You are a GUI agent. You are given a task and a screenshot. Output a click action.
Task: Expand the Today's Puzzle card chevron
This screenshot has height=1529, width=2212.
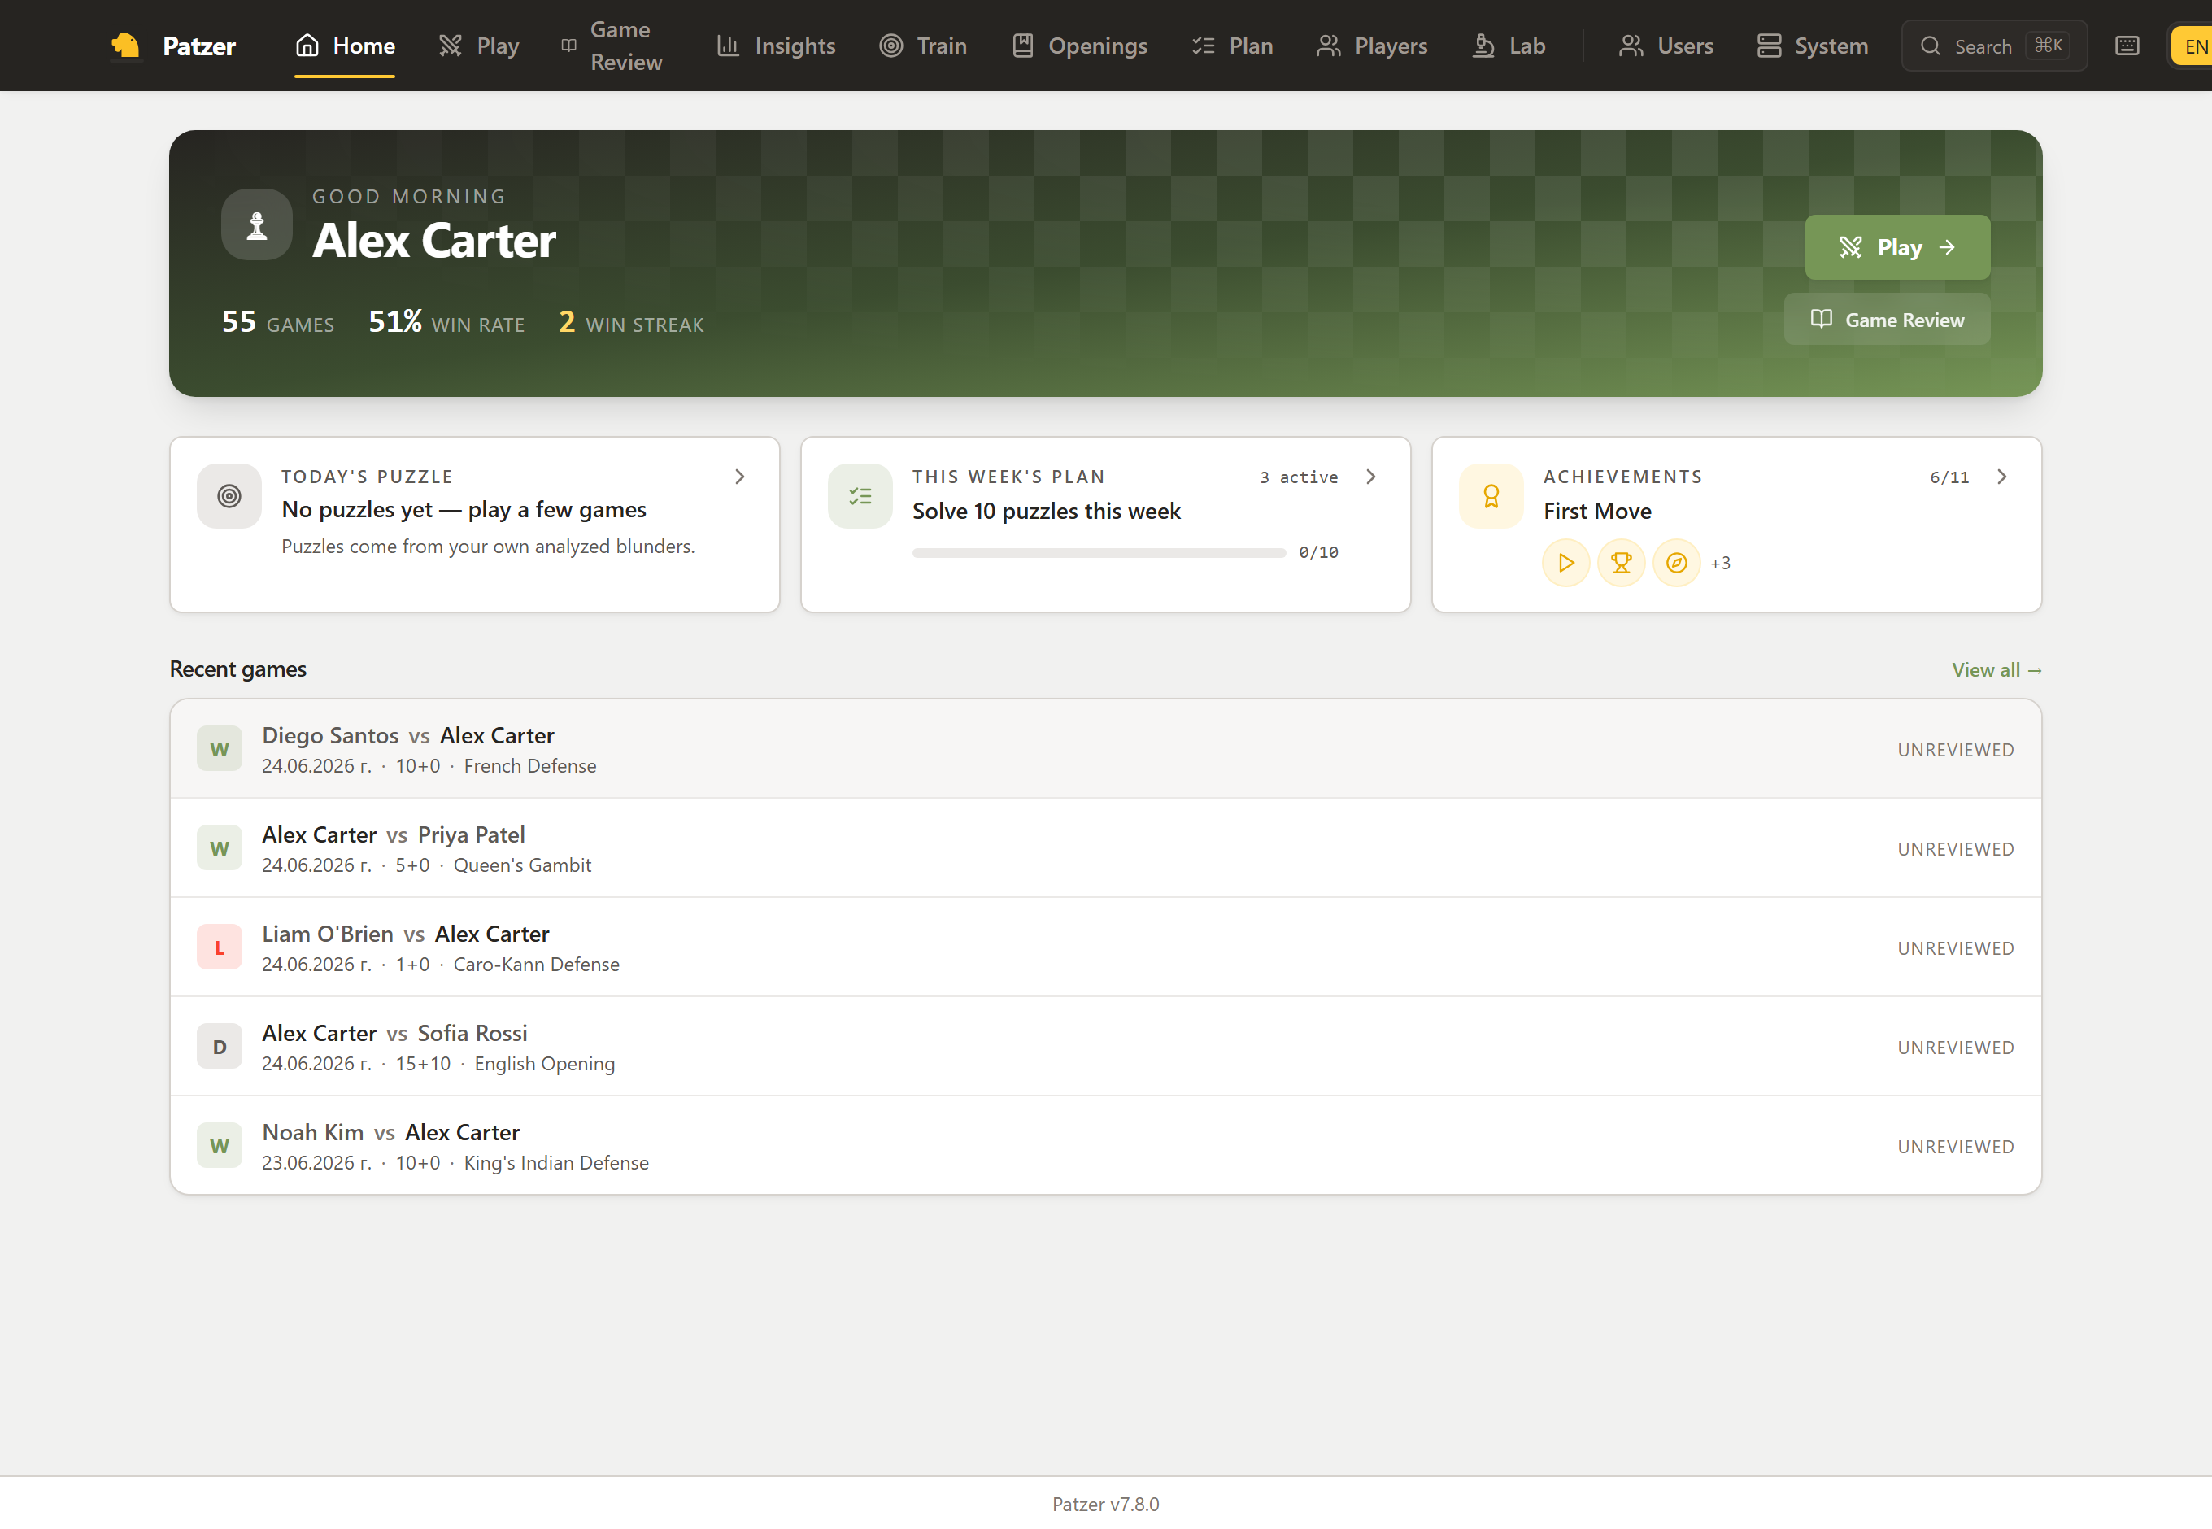(x=739, y=477)
